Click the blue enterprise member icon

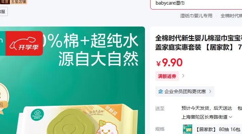[160, 91]
